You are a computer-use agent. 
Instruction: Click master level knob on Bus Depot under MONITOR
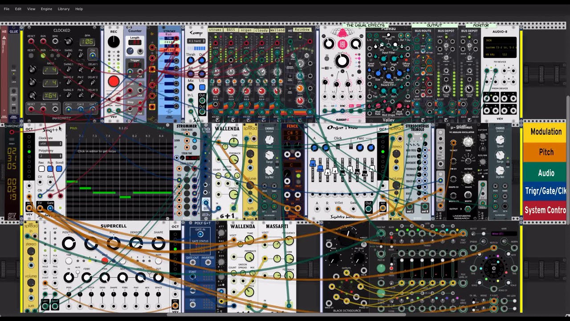(x=469, y=89)
